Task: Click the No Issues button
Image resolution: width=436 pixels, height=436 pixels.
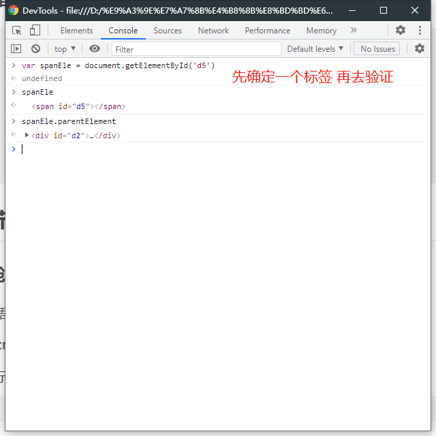Action: pyautogui.click(x=377, y=49)
